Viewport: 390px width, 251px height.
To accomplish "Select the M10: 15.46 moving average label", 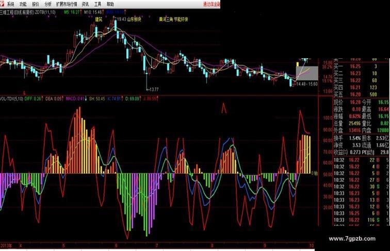I will pyautogui.click(x=93, y=12).
